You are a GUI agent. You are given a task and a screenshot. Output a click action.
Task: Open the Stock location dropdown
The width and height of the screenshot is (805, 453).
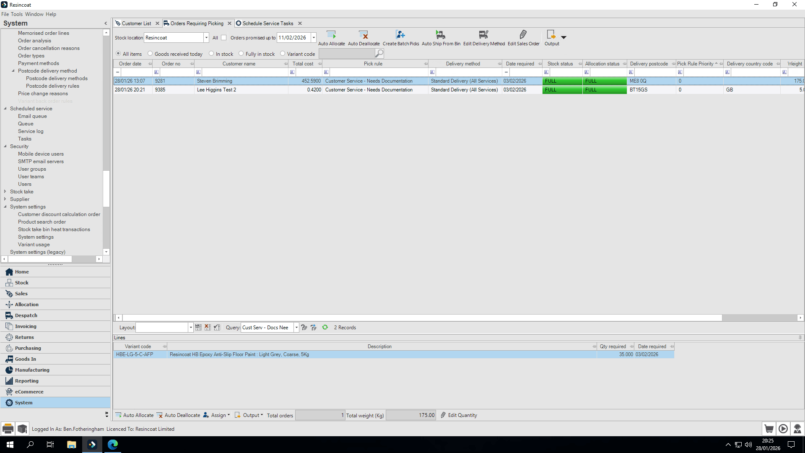(206, 38)
